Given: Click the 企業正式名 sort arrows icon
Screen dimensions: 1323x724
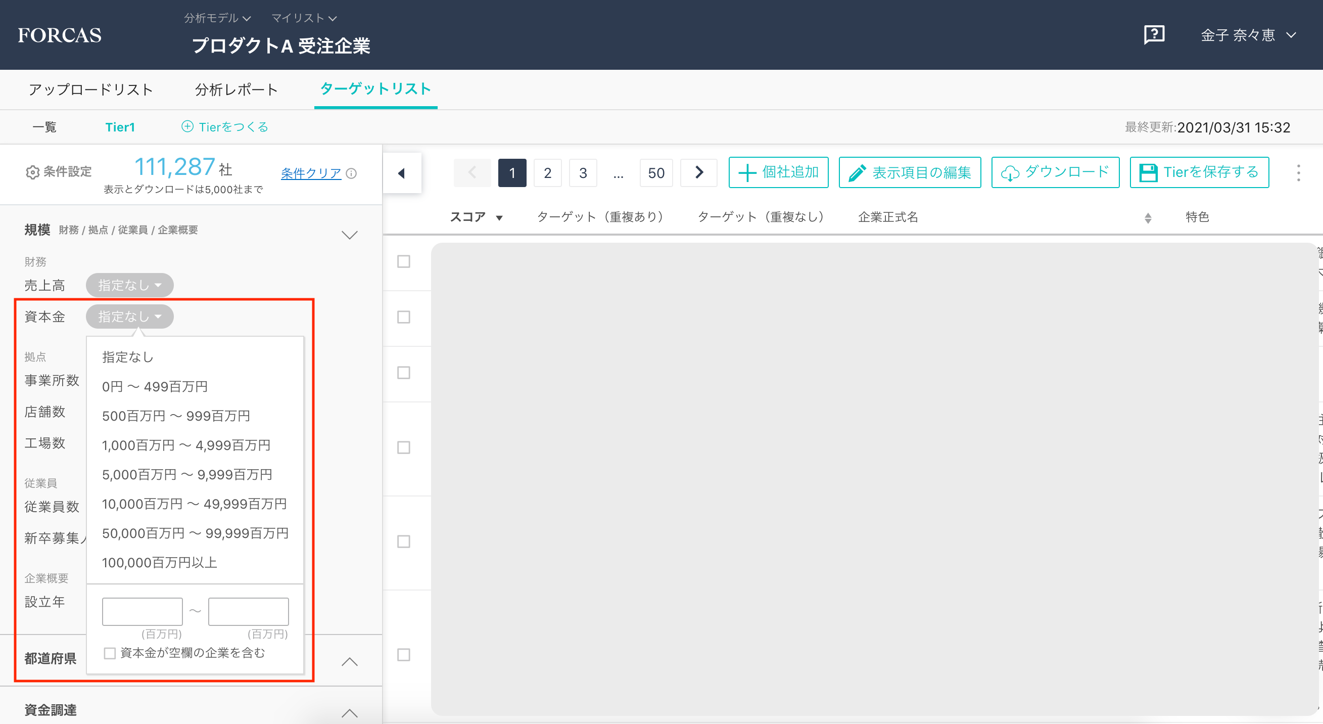Looking at the screenshot, I should (1148, 218).
